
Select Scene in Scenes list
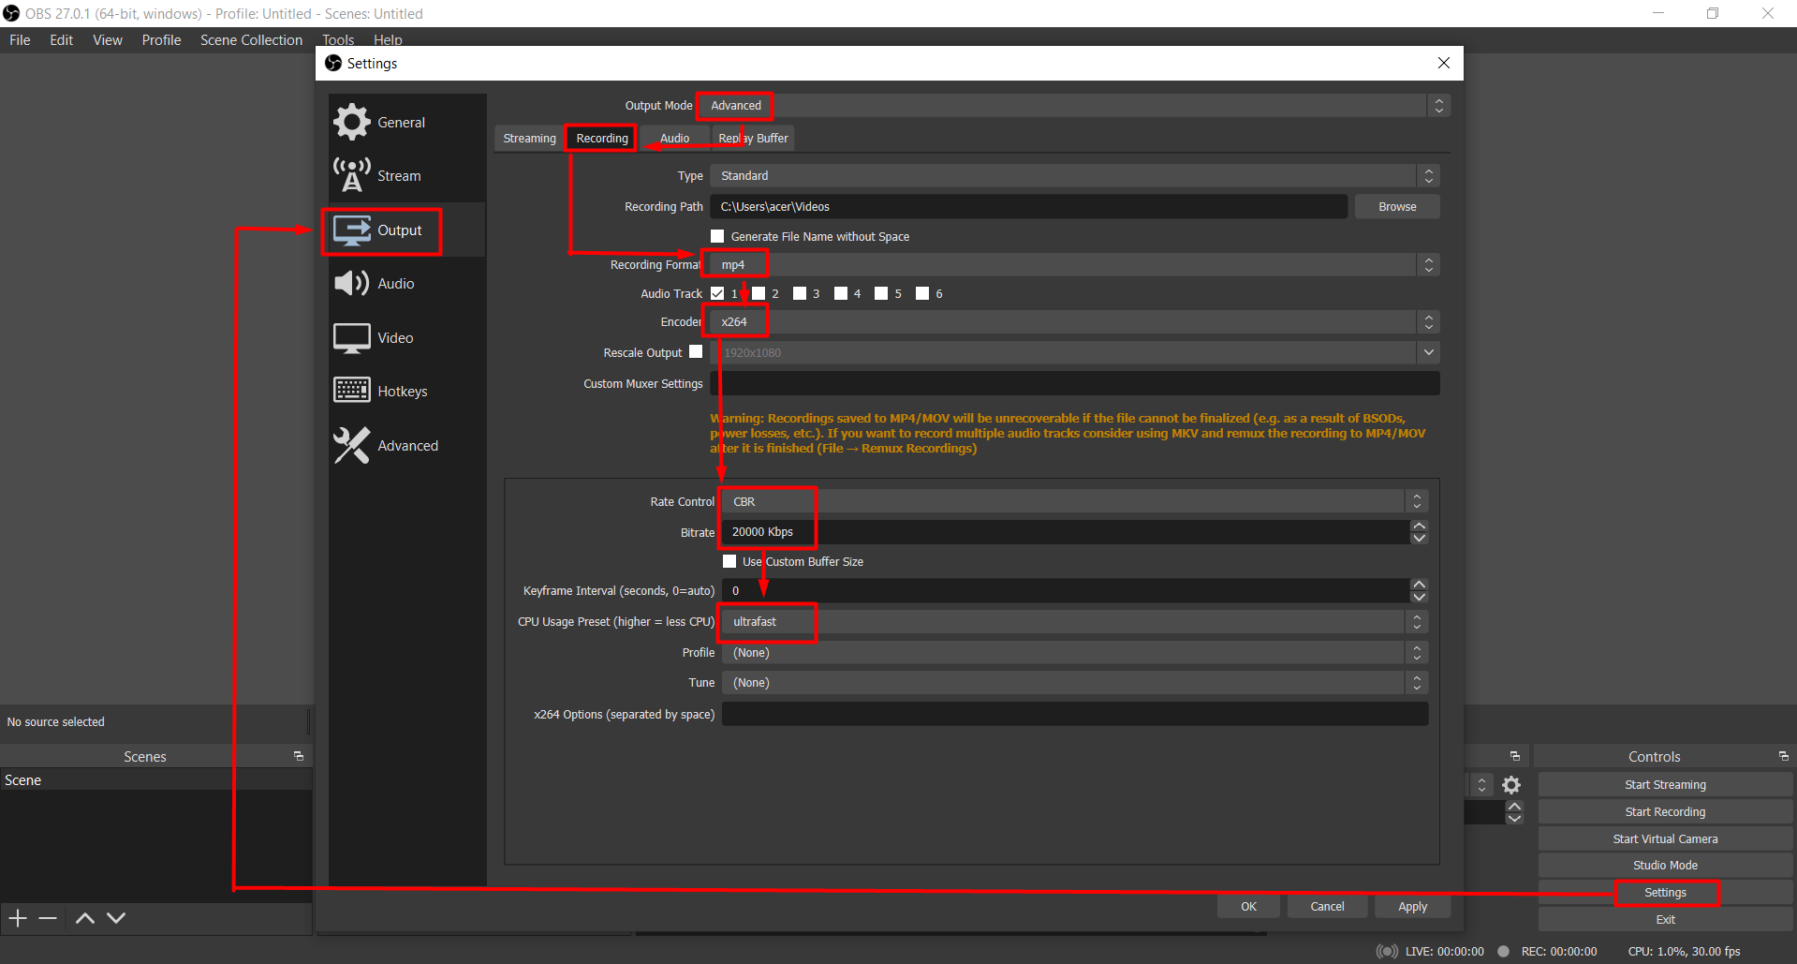coord(155,779)
